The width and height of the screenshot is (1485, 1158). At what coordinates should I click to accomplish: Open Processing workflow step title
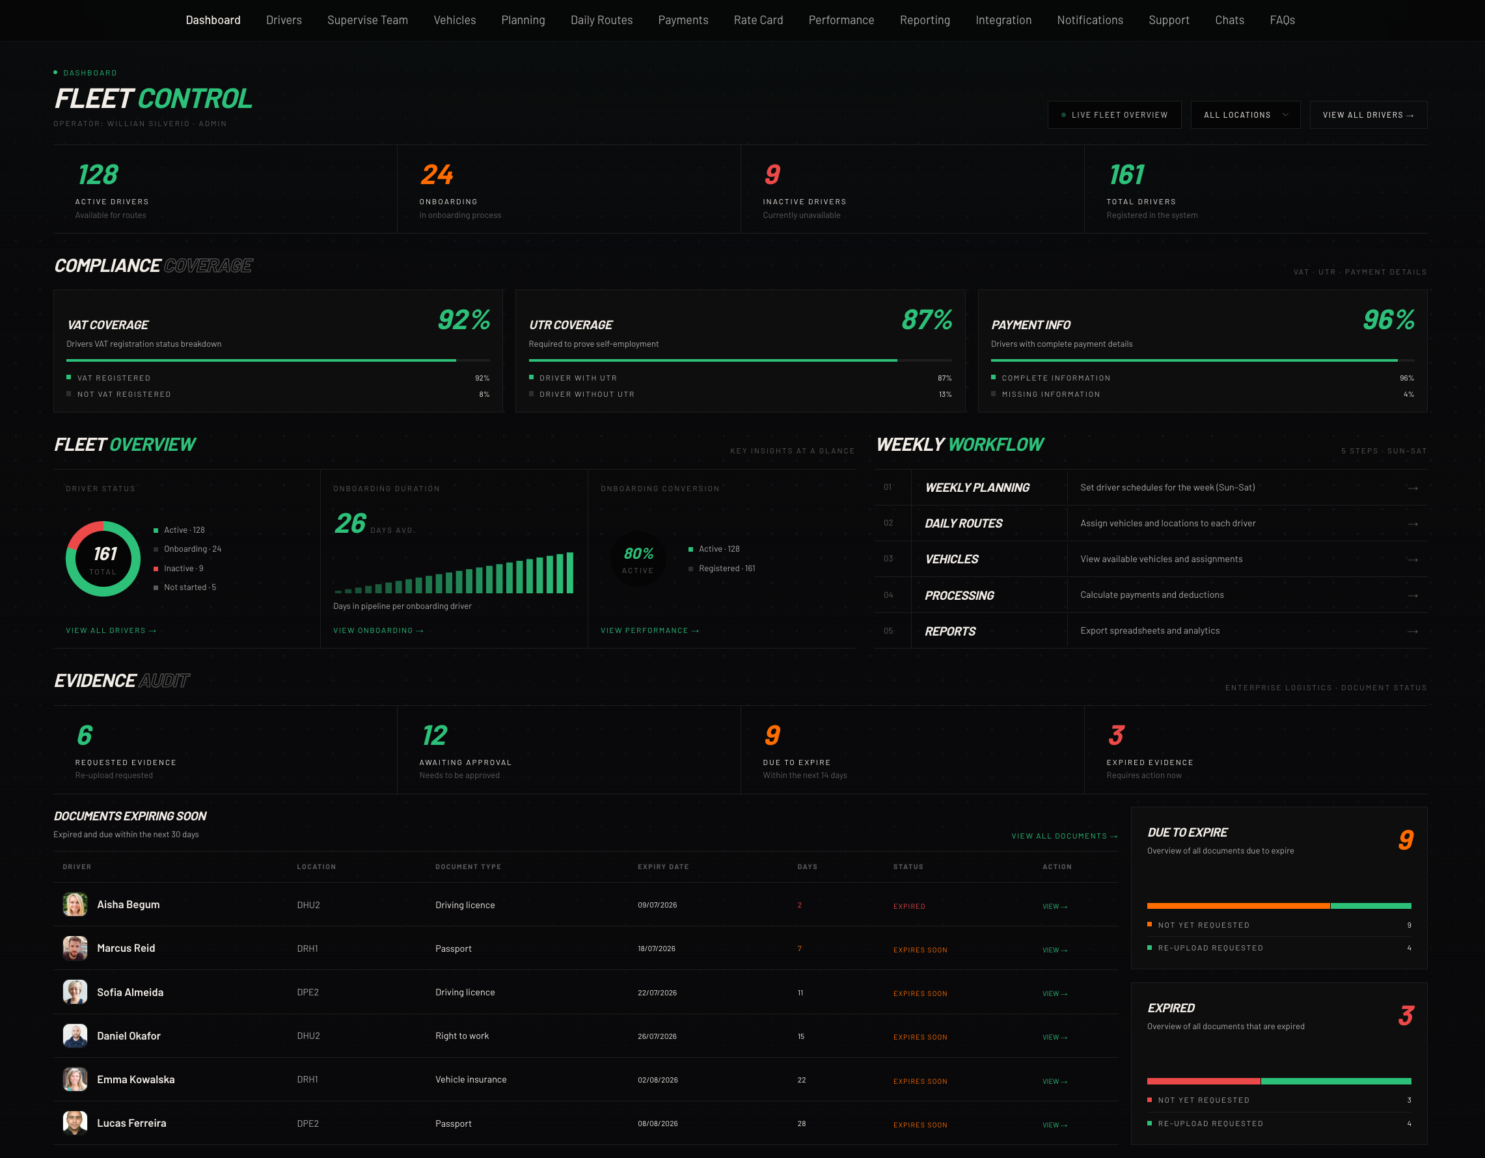(959, 596)
